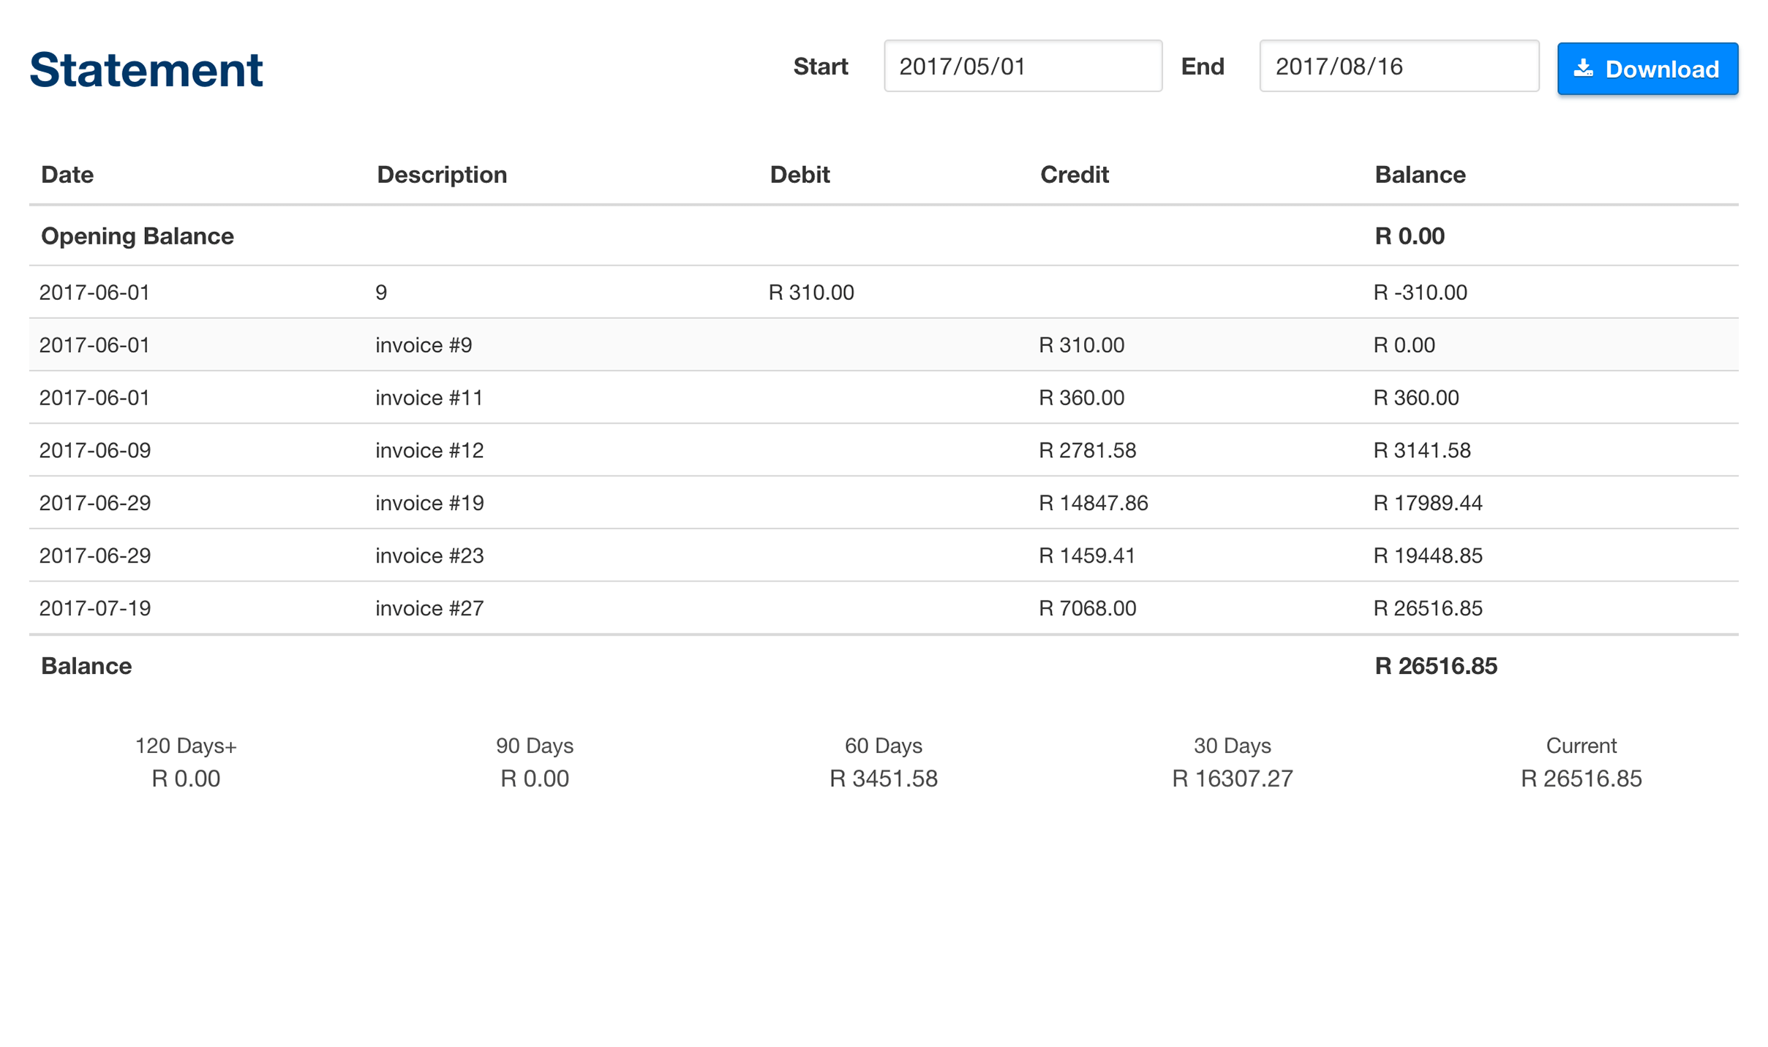Click the 30 Days amount R 16307.27
This screenshot has width=1768, height=1047.
pyautogui.click(x=1233, y=779)
